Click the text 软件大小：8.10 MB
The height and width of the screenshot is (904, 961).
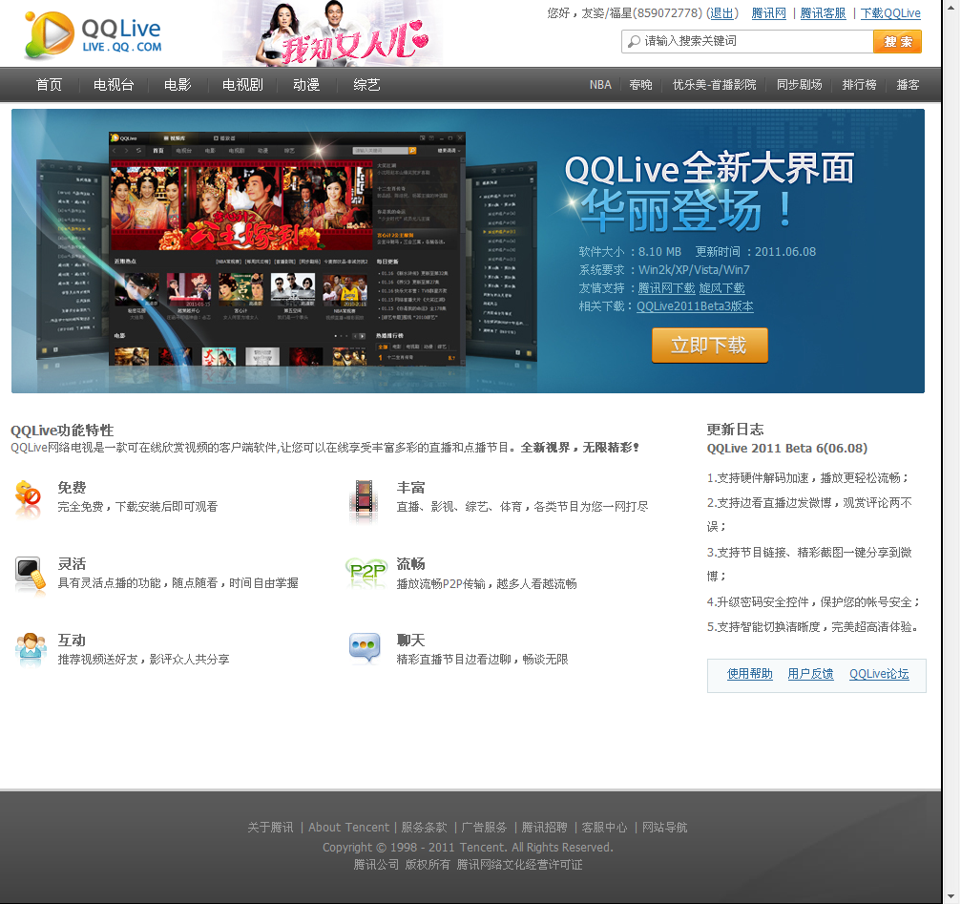[x=630, y=252]
